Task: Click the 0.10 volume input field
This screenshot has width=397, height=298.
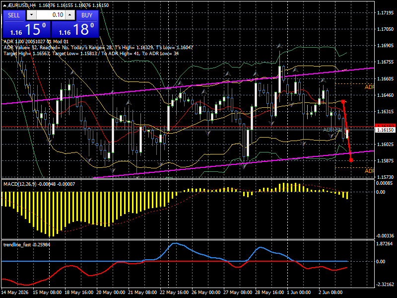Action: pyautogui.click(x=51, y=15)
